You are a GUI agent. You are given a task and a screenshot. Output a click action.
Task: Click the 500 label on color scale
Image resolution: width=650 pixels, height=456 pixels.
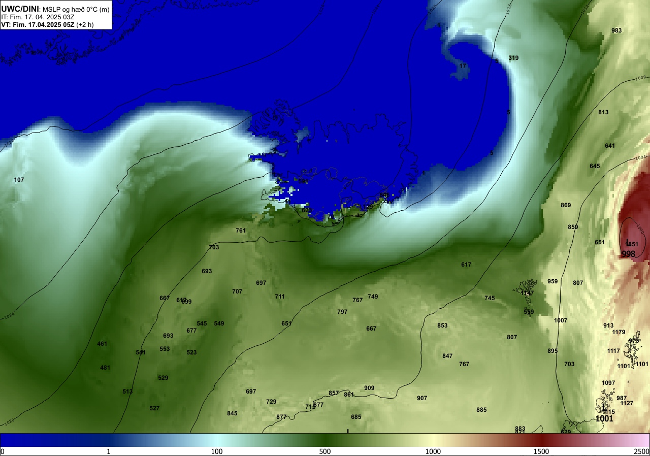click(x=325, y=451)
